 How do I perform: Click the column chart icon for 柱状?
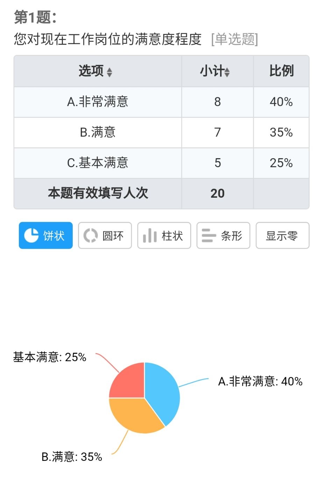(x=150, y=236)
